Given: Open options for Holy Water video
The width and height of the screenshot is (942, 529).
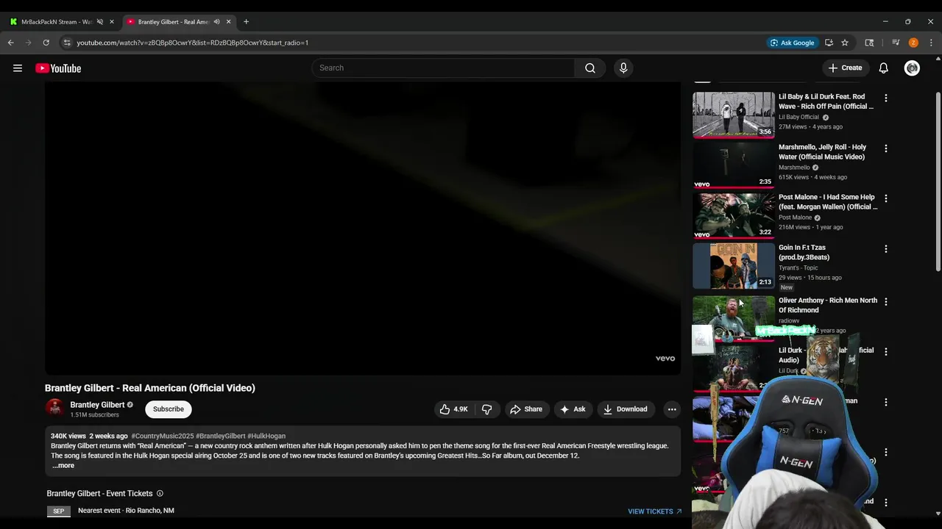Looking at the screenshot, I should (x=886, y=148).
